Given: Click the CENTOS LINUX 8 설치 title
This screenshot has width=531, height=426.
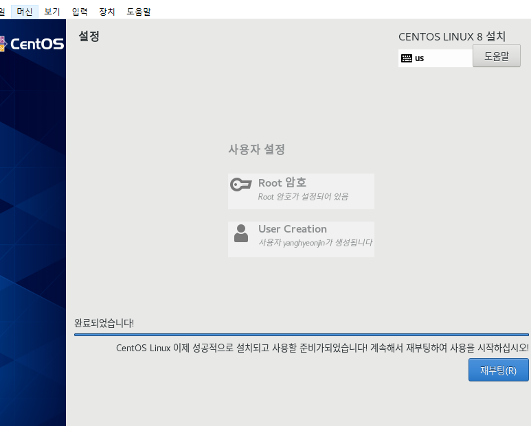Looking at the screenshot, I should (452, 36).
